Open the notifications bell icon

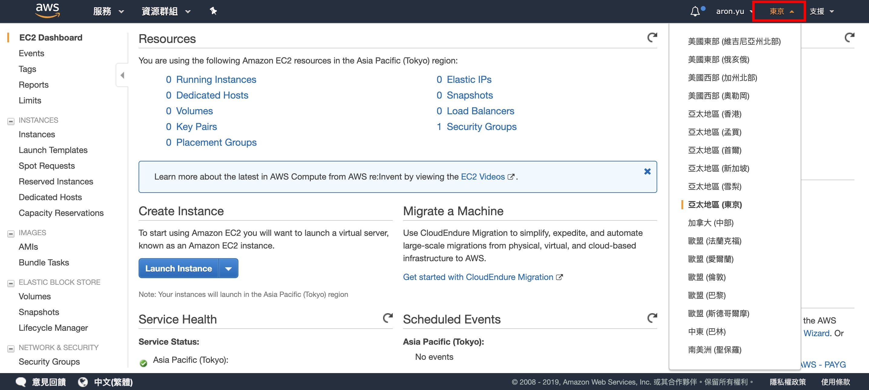(695, 11)
